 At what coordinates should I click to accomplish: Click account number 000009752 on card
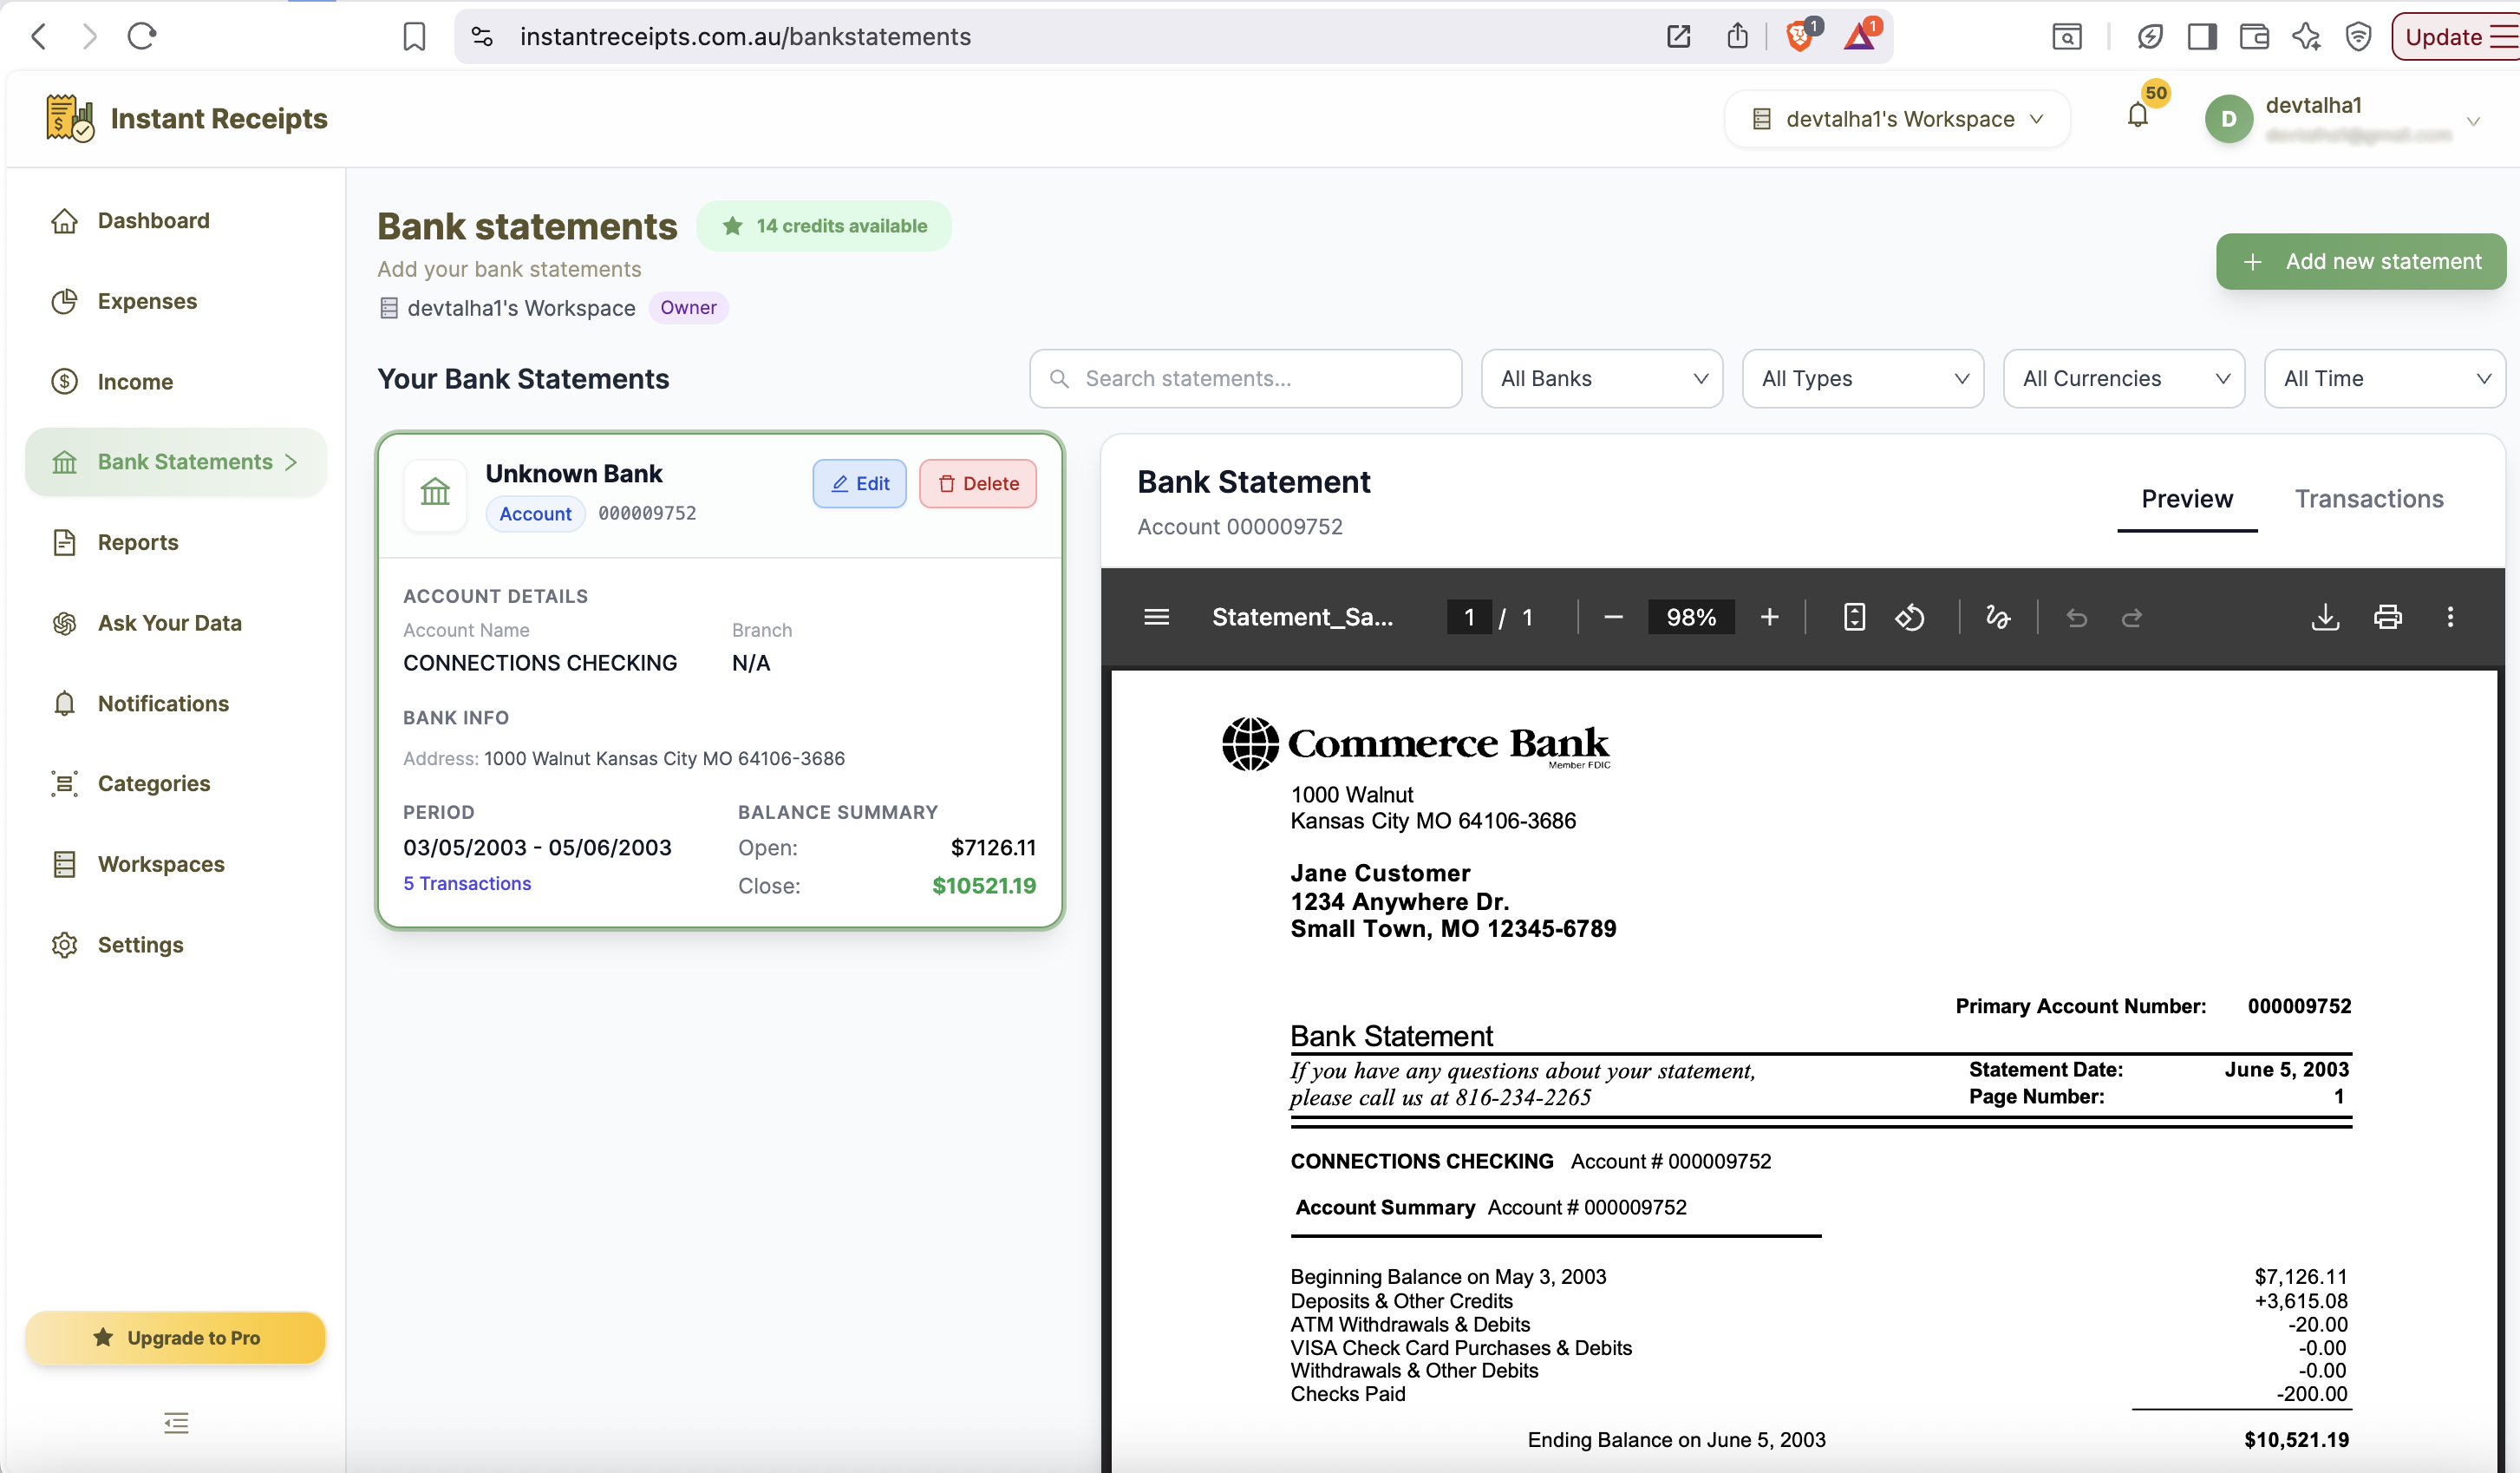647,514
